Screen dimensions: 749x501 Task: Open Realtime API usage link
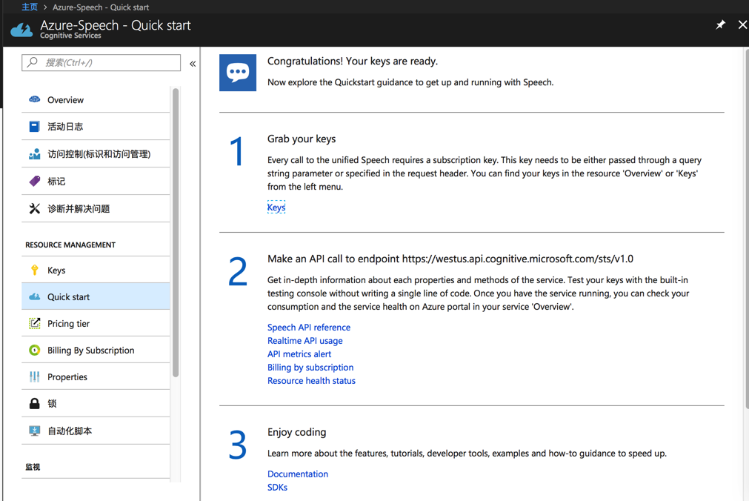click(x=304, y=340)
